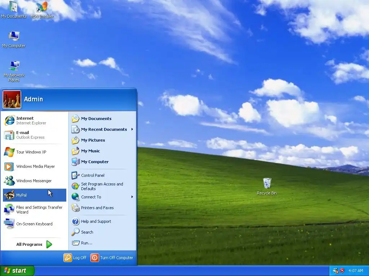The height and width of the screenshot is (276, 369).
Task: Click the red security shield tray icon
Action: tap(342, 271)
